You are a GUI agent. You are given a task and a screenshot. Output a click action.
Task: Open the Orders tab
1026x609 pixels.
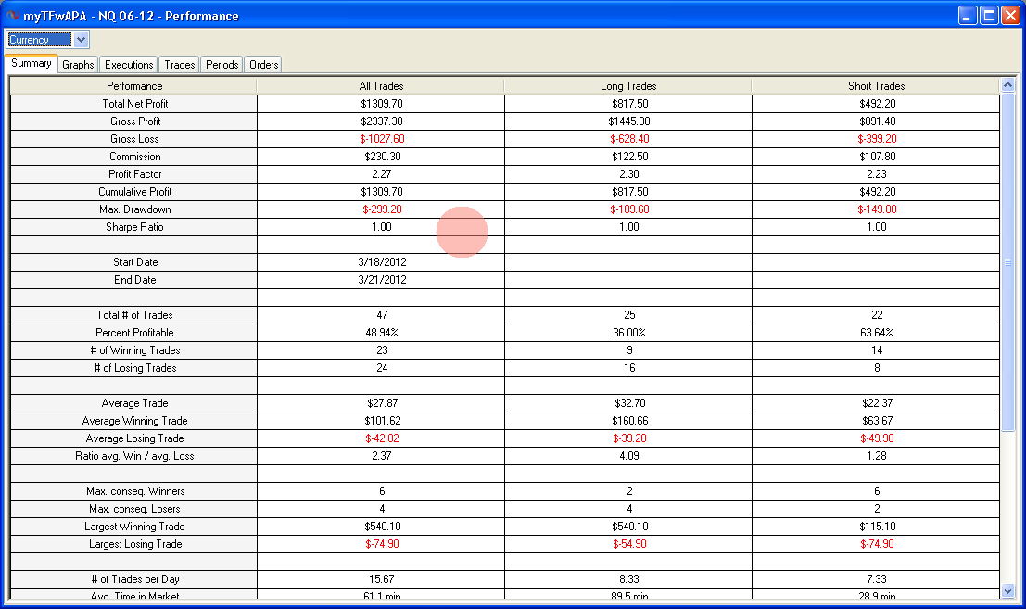(x=264, y=65)
